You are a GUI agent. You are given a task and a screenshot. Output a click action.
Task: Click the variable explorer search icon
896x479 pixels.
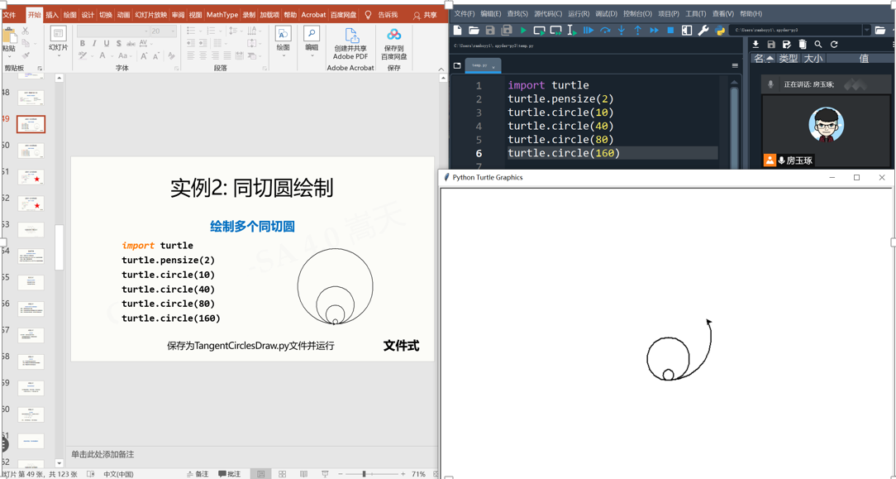(x=818, y=45)
